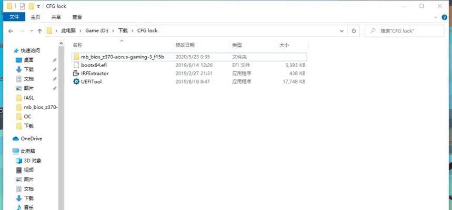Click the UEFITool gear icon
This screenshot has width=452, height=210.
(76, 82)
